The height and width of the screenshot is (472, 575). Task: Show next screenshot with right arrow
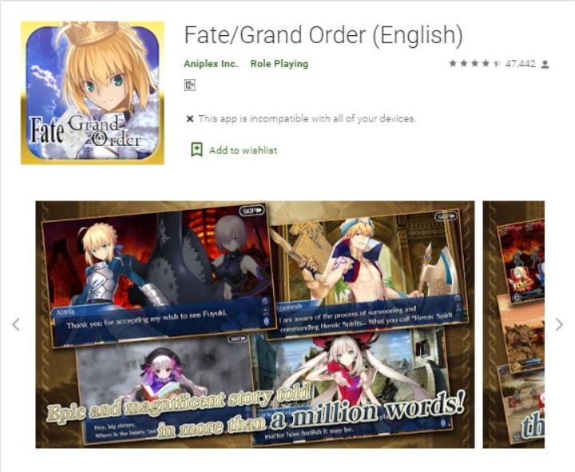click(x=559, y=324)
